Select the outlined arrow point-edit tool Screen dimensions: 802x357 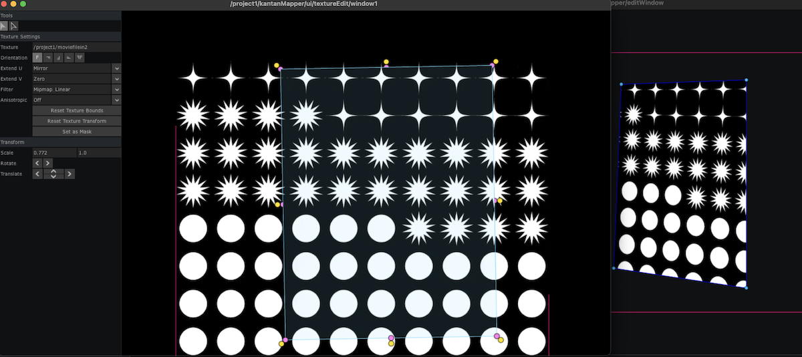[x=13, y=26]
